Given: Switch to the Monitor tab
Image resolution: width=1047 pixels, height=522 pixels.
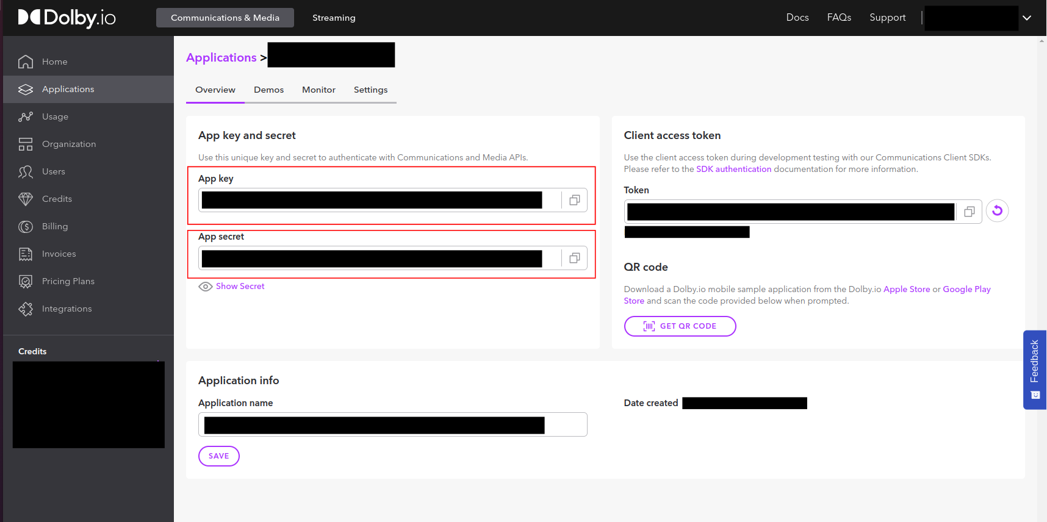Looking at the screenshot, I should pyautogui.click(x=318, y=90).
